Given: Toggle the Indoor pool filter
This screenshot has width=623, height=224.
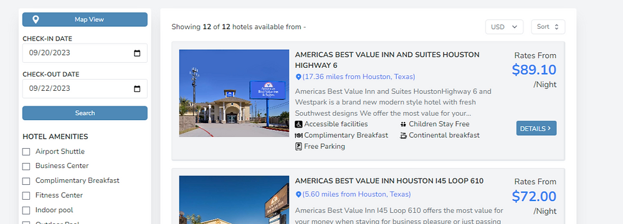Looking at the screenshot, I should (x=26, y=210).
